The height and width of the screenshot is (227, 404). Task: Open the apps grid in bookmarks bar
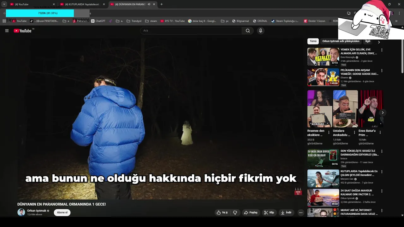coord(4,21)
